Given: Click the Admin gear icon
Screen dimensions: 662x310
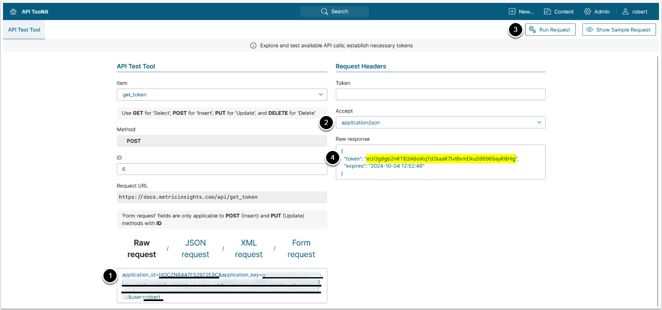Looking at the screenshot, I should tap(587, 12).
